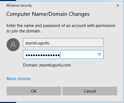Click the masked password dots
The width and height of the screenshot is (124, 103).
coord(43,55)
